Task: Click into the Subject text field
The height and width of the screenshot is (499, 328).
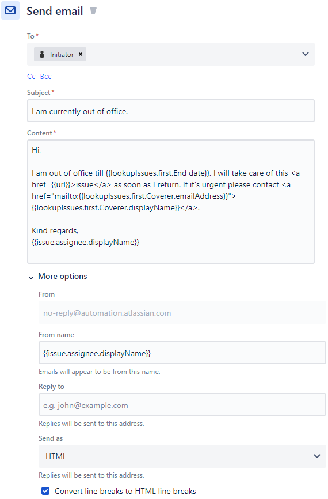Action: 171,111
